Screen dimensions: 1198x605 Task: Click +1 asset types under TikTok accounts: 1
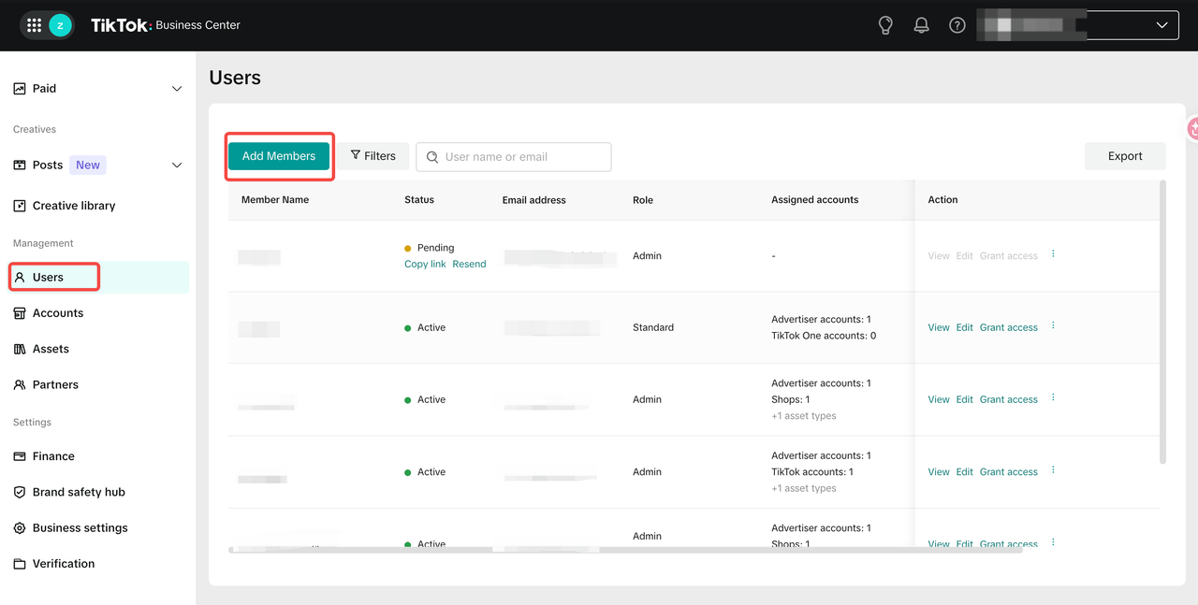tap(804, 488)
